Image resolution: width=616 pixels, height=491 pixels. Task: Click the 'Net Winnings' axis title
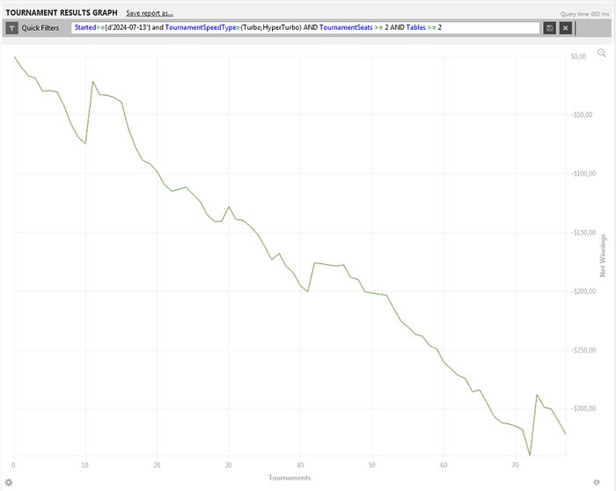(603, 256)
